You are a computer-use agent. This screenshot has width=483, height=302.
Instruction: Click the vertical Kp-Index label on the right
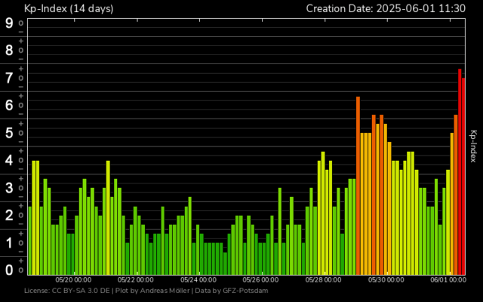click(x=473, y=146)
